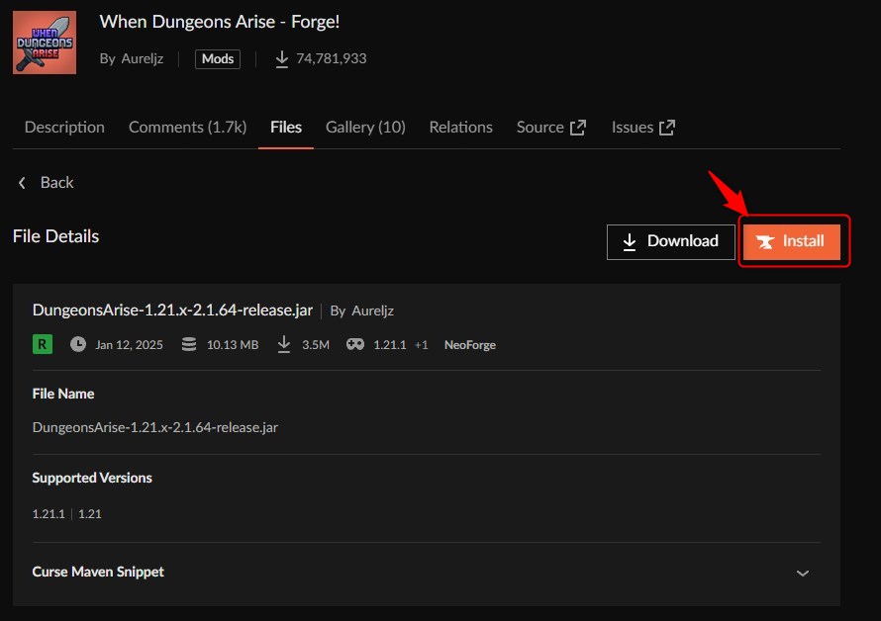The height and width of the screenshot is (621, 881).
Task: Switch to the Relations tab
Action: tap(460, 127)
